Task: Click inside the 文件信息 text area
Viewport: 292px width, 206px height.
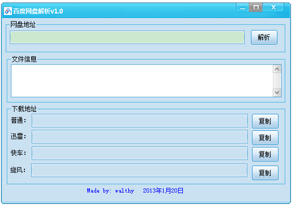Action: (x=142, y=81)
